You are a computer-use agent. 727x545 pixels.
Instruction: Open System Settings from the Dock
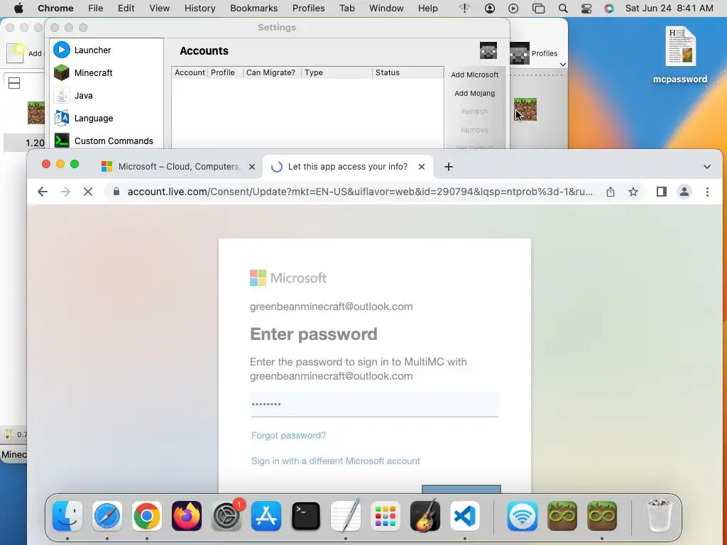pyautogui.click(x=226, y=516)
